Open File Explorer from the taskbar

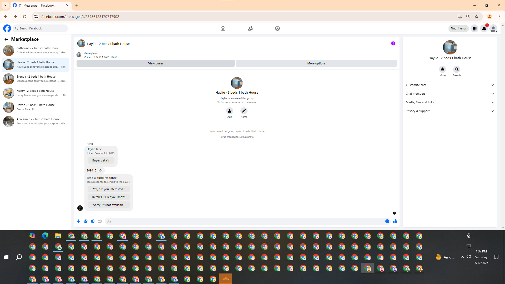[58, 236]
